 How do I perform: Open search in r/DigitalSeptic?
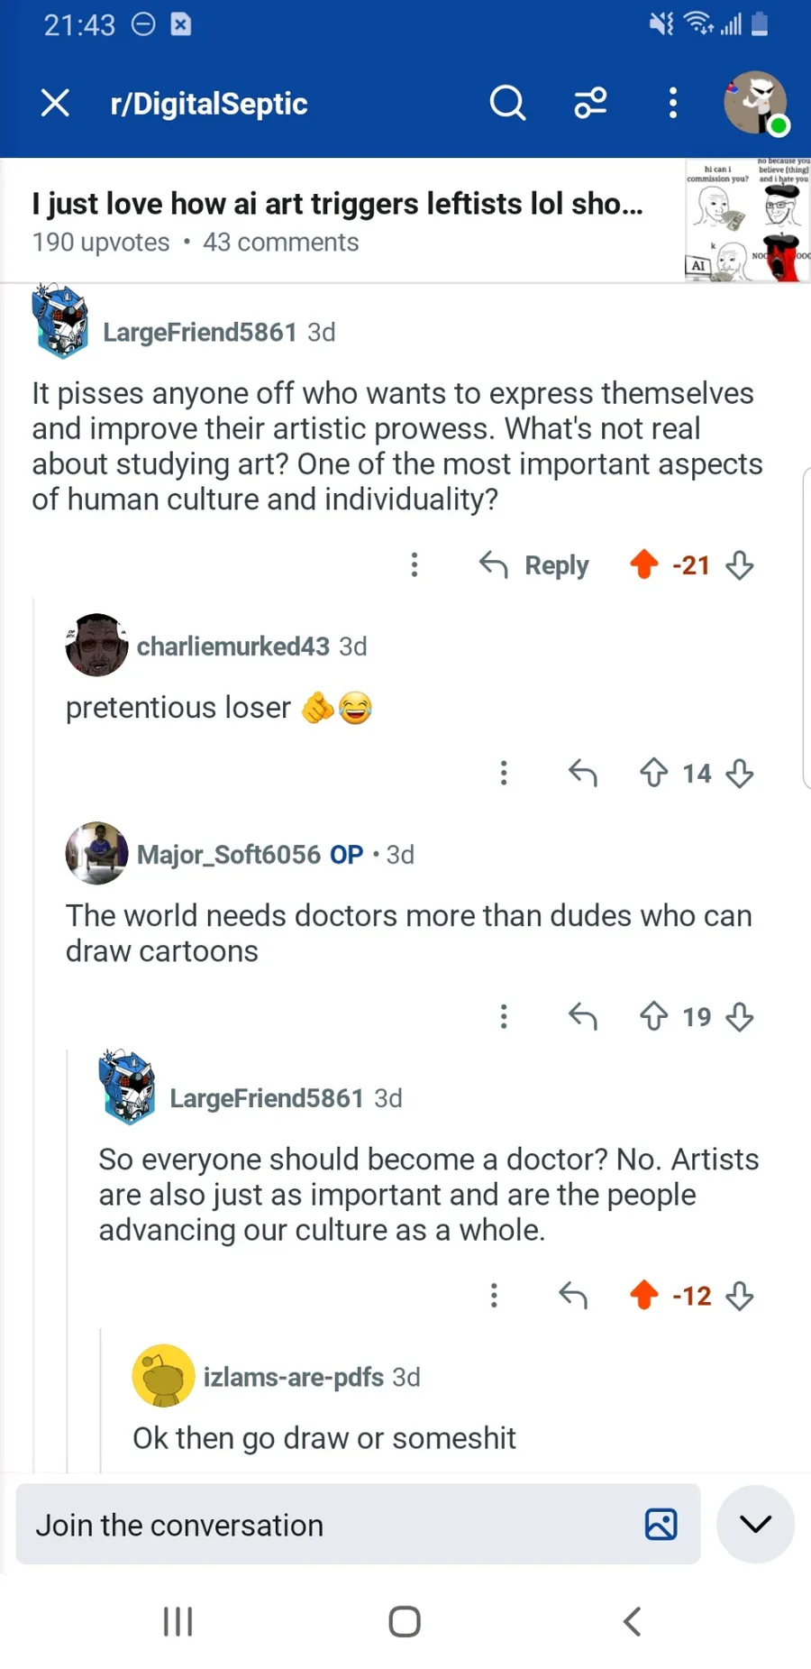(507, 103)
